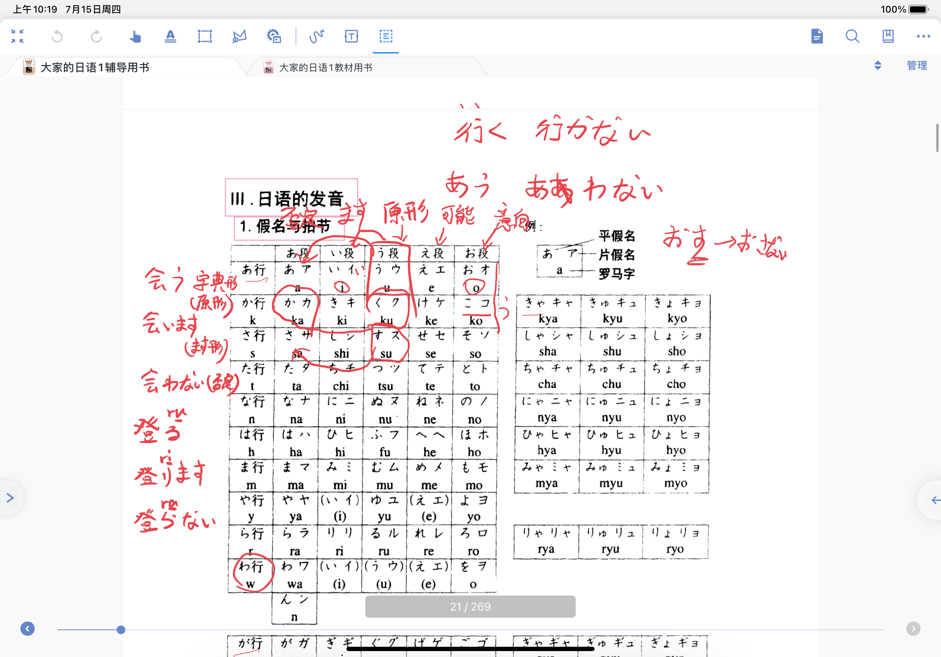
Task: Click the 平假名 label in legend
Action: tap(617, 236)
